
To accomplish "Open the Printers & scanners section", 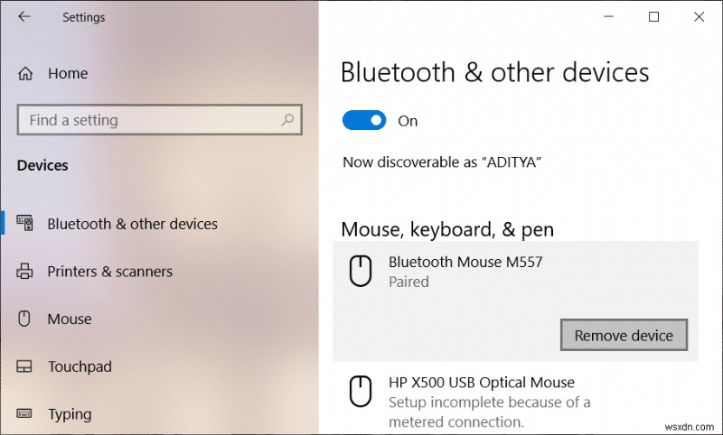I will tap(109, 272).
